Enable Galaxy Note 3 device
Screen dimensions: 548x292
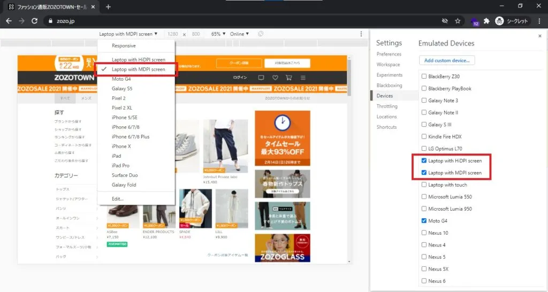424,100
